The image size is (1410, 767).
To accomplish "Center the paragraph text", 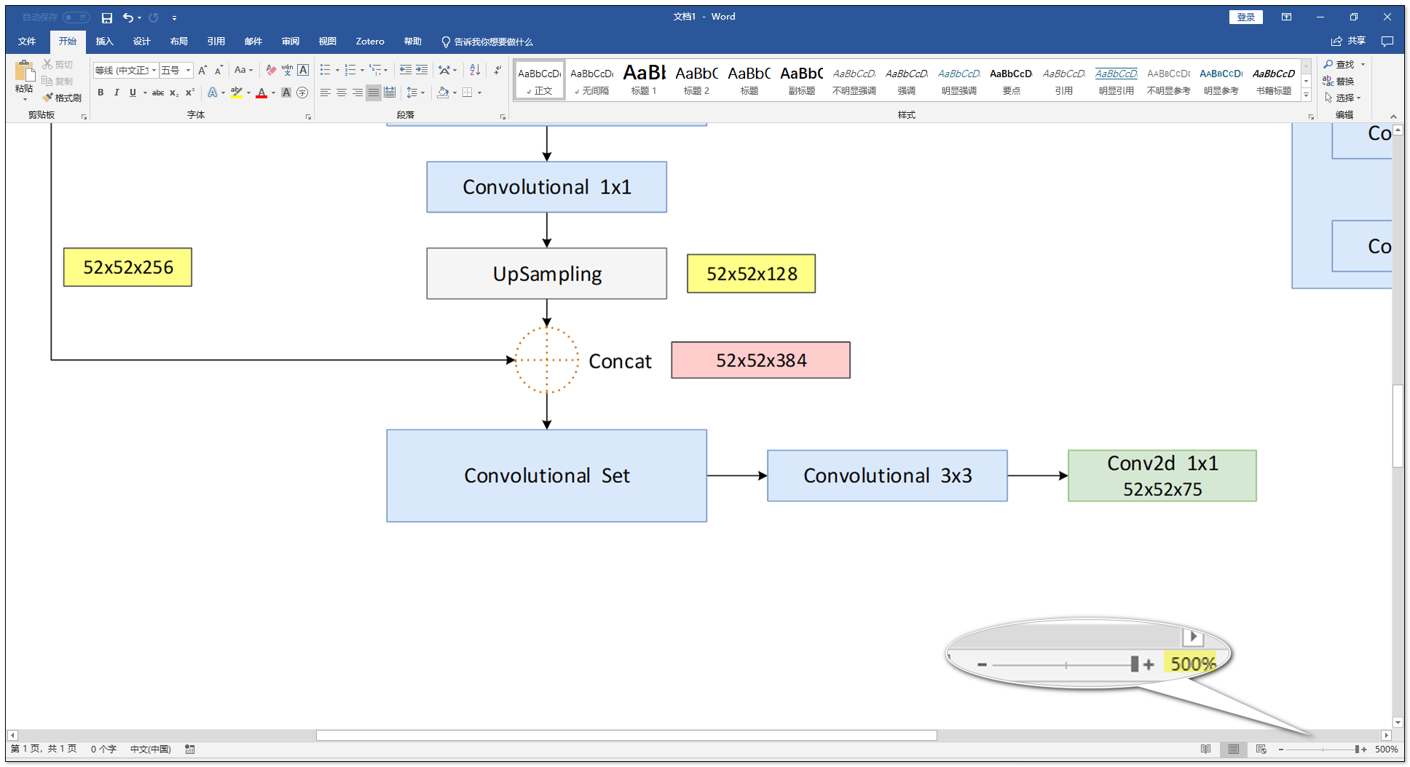I will click(342, 93).
